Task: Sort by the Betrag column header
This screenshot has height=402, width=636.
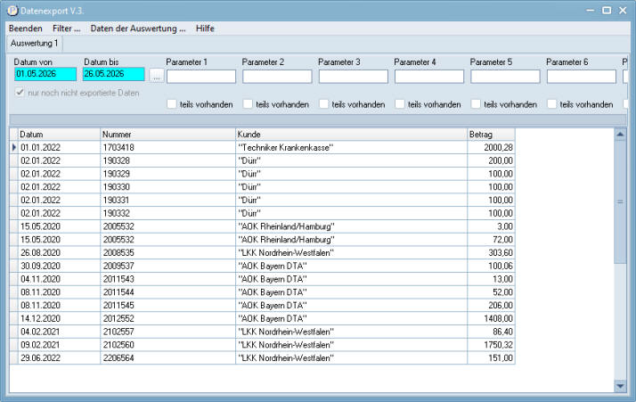Action: tap(491, 135)
